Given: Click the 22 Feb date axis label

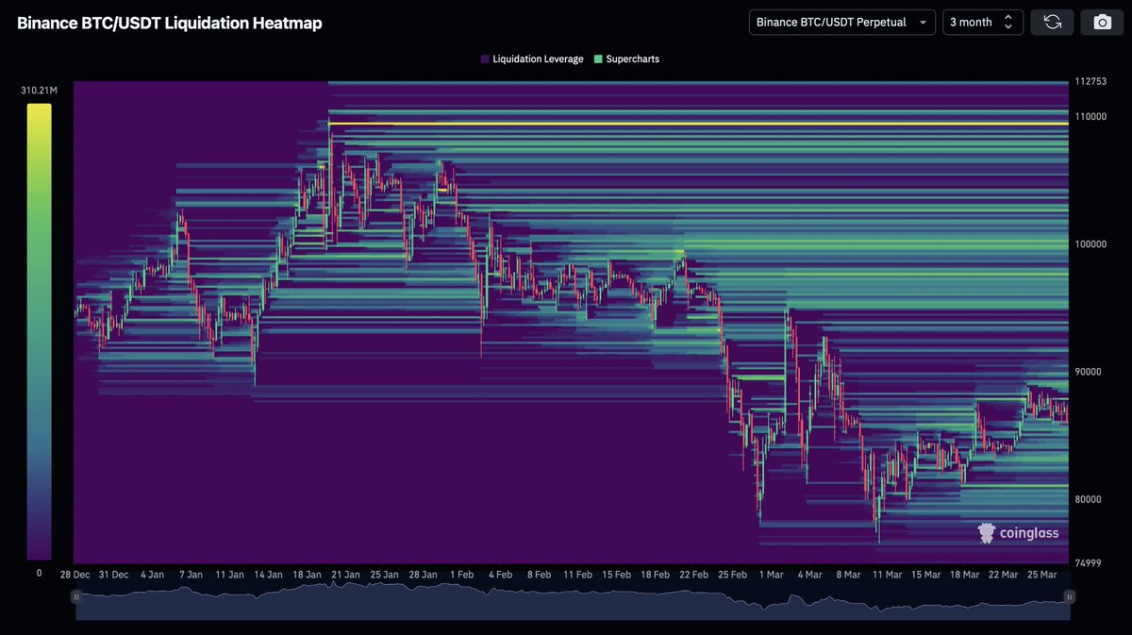Looking at the screenshot, I should point(693,574).
